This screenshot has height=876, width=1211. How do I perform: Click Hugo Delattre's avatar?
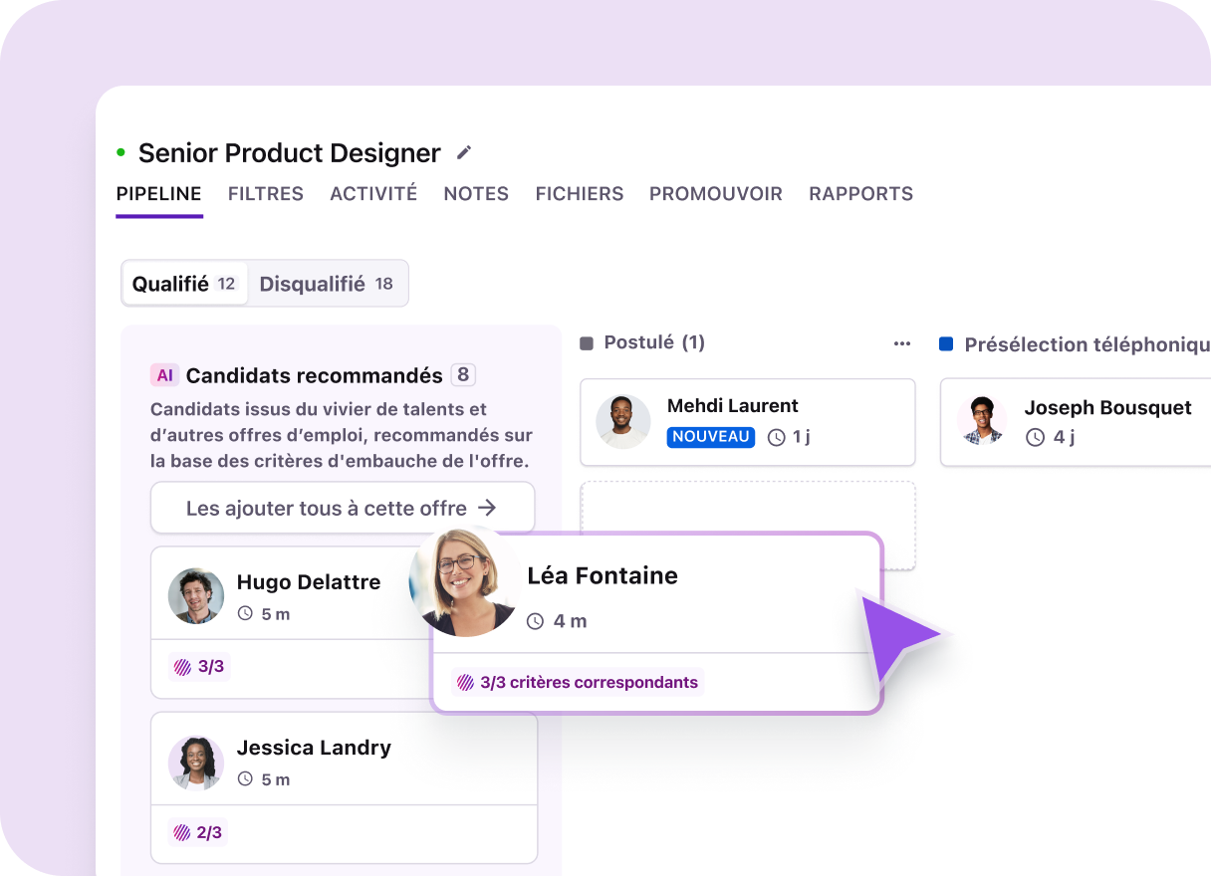click(x=196, y=596)
